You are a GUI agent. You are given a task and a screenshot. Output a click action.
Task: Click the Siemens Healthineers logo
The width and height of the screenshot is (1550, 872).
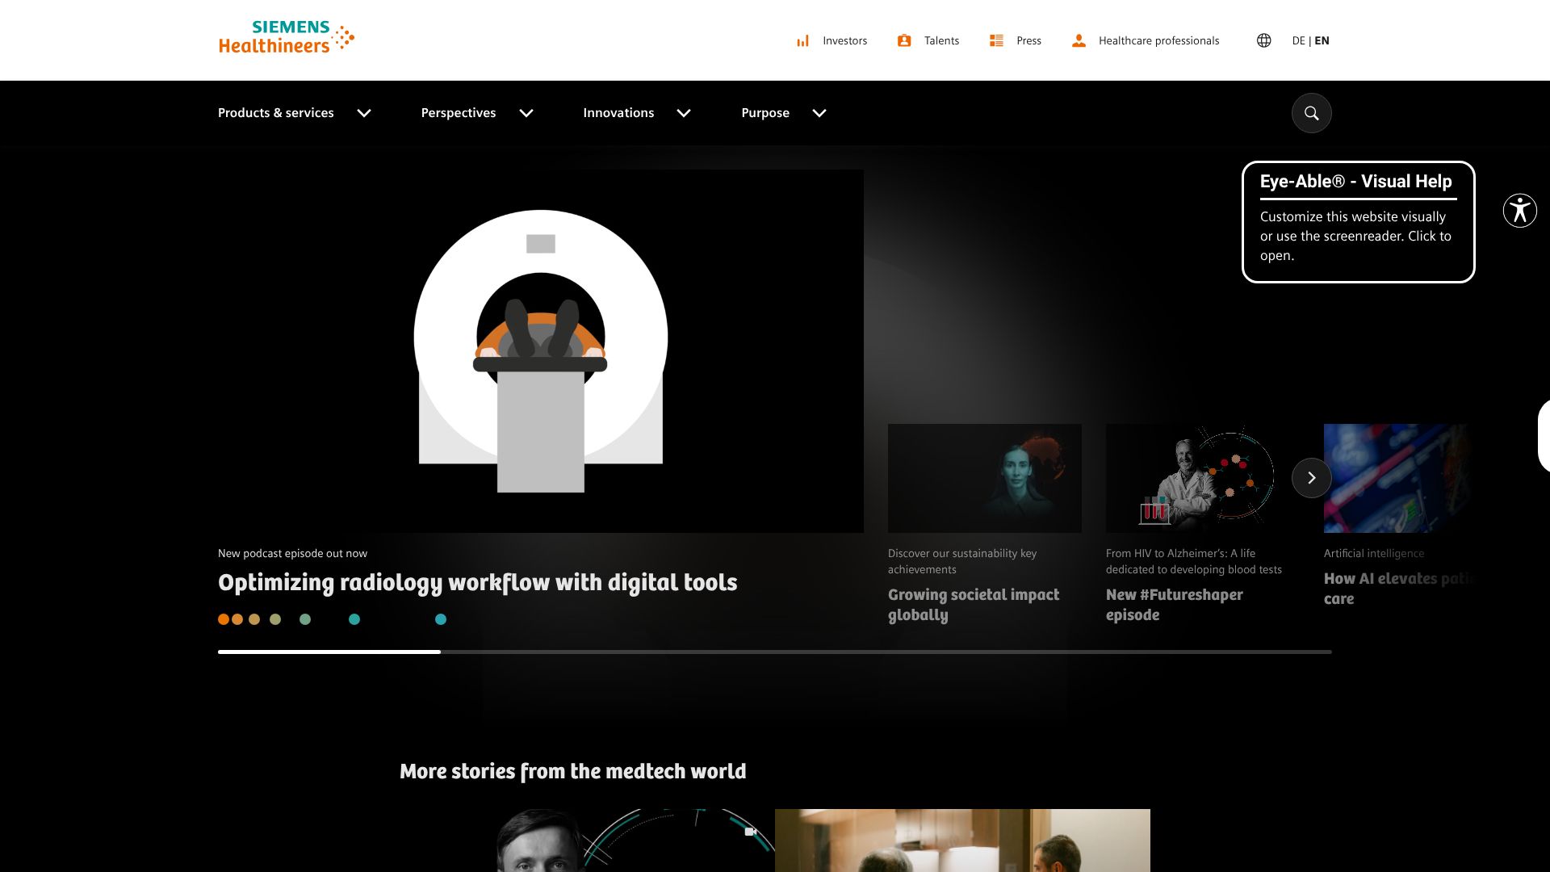[x=286, y=38]
